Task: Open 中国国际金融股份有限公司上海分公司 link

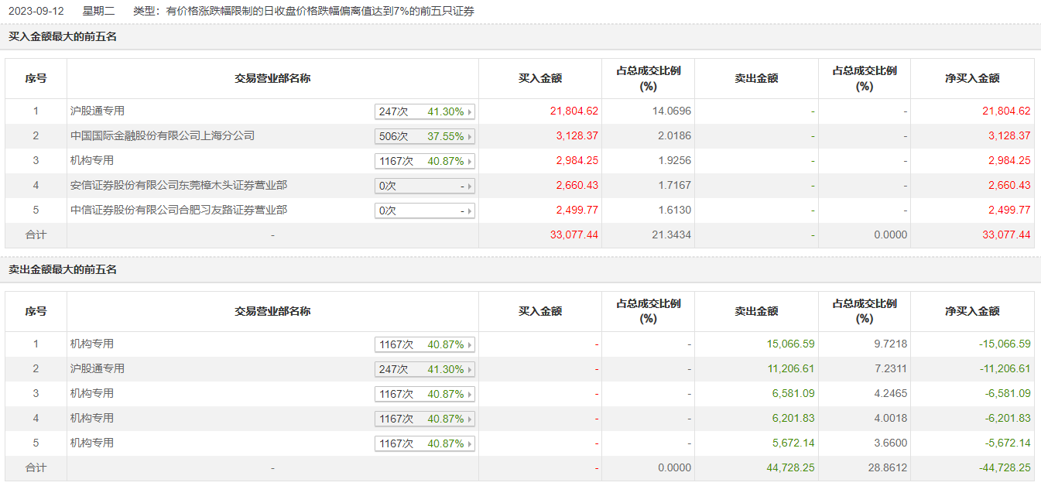Action: pyautogui.click(x=163, y=135)
